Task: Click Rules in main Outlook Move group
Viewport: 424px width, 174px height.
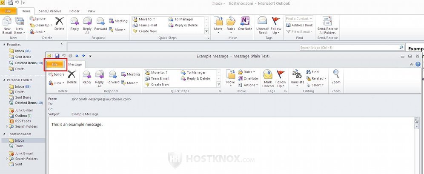Action: click(231, 25)
